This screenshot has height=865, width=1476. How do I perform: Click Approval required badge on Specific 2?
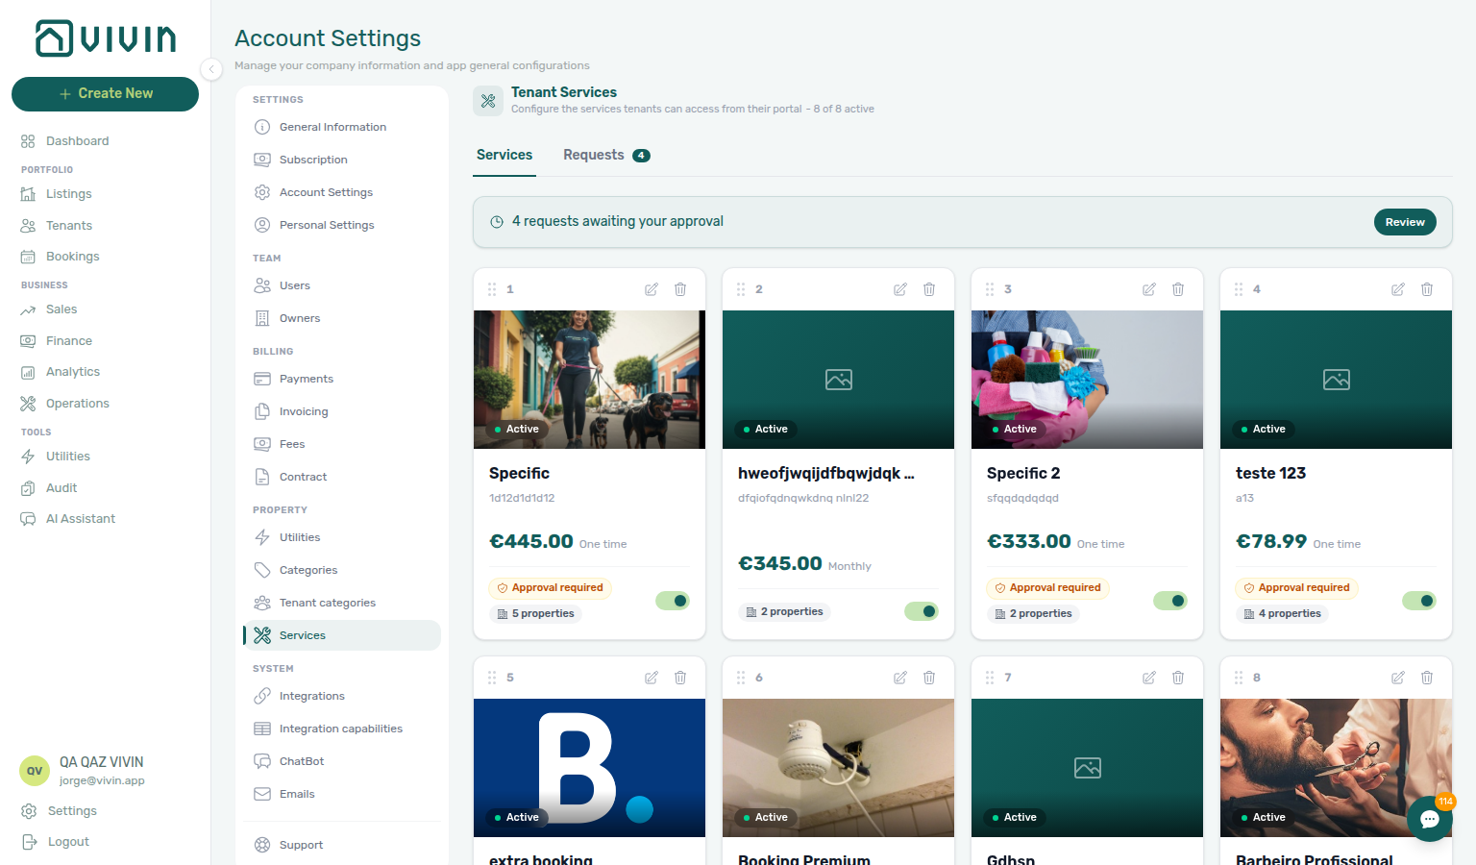[1047, 587]
